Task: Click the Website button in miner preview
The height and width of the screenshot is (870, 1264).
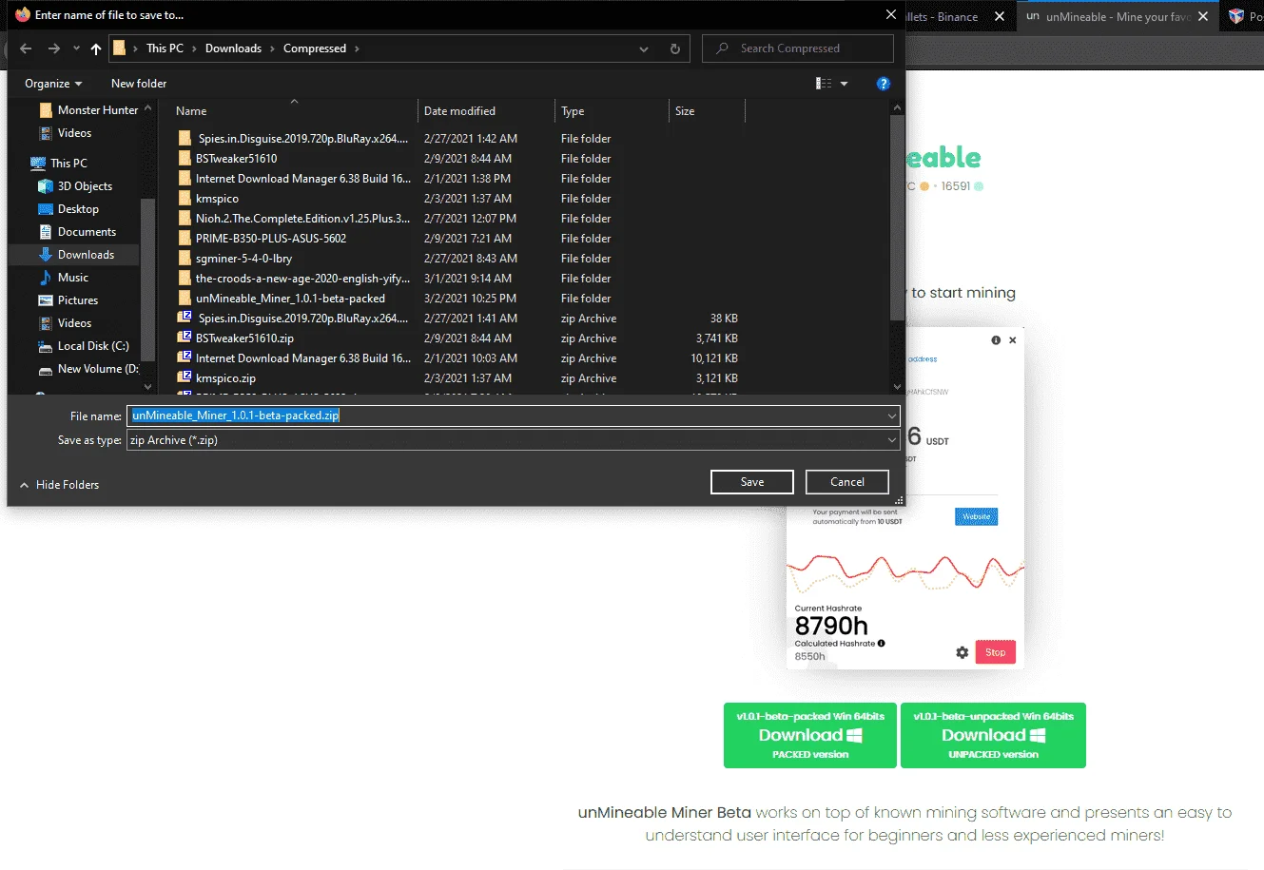Action: pyautogui.click(x=976, y=516)
